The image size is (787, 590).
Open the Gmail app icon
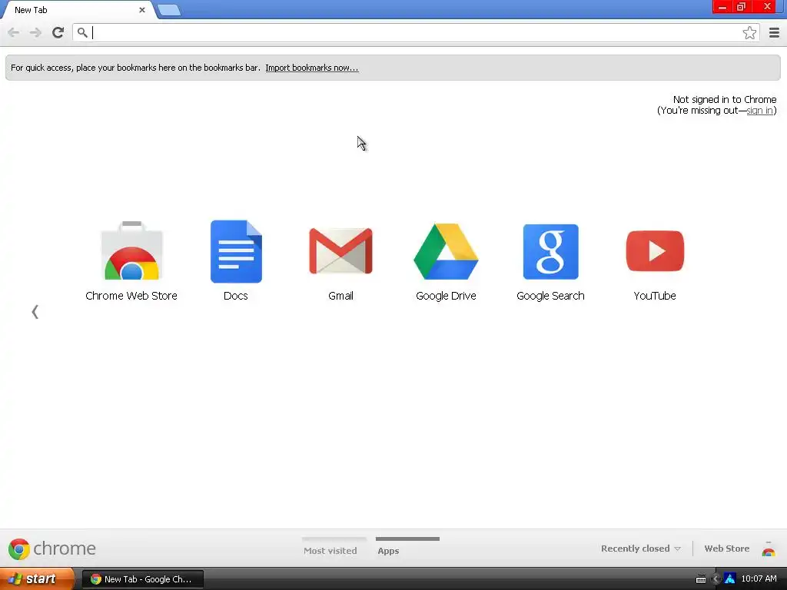[340, 251]
